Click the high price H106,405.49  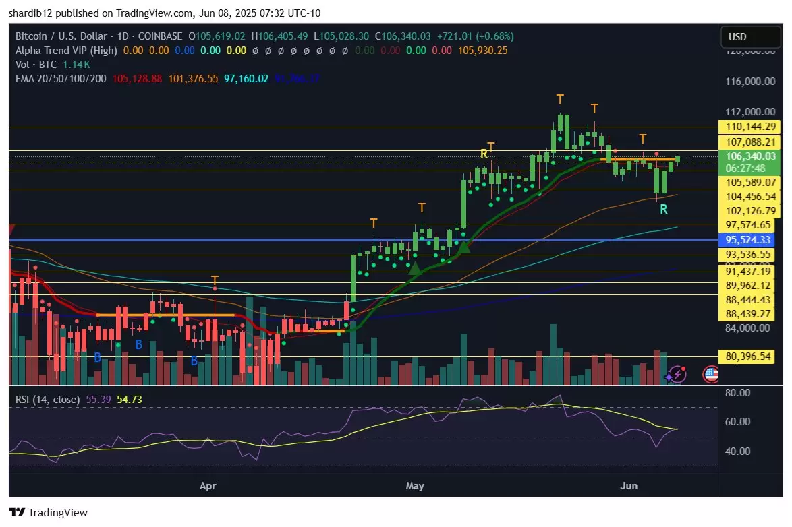(279, 36)
